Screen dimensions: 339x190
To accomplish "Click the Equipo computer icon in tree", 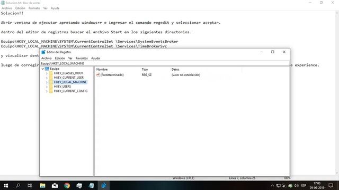I will pos(47,69).
